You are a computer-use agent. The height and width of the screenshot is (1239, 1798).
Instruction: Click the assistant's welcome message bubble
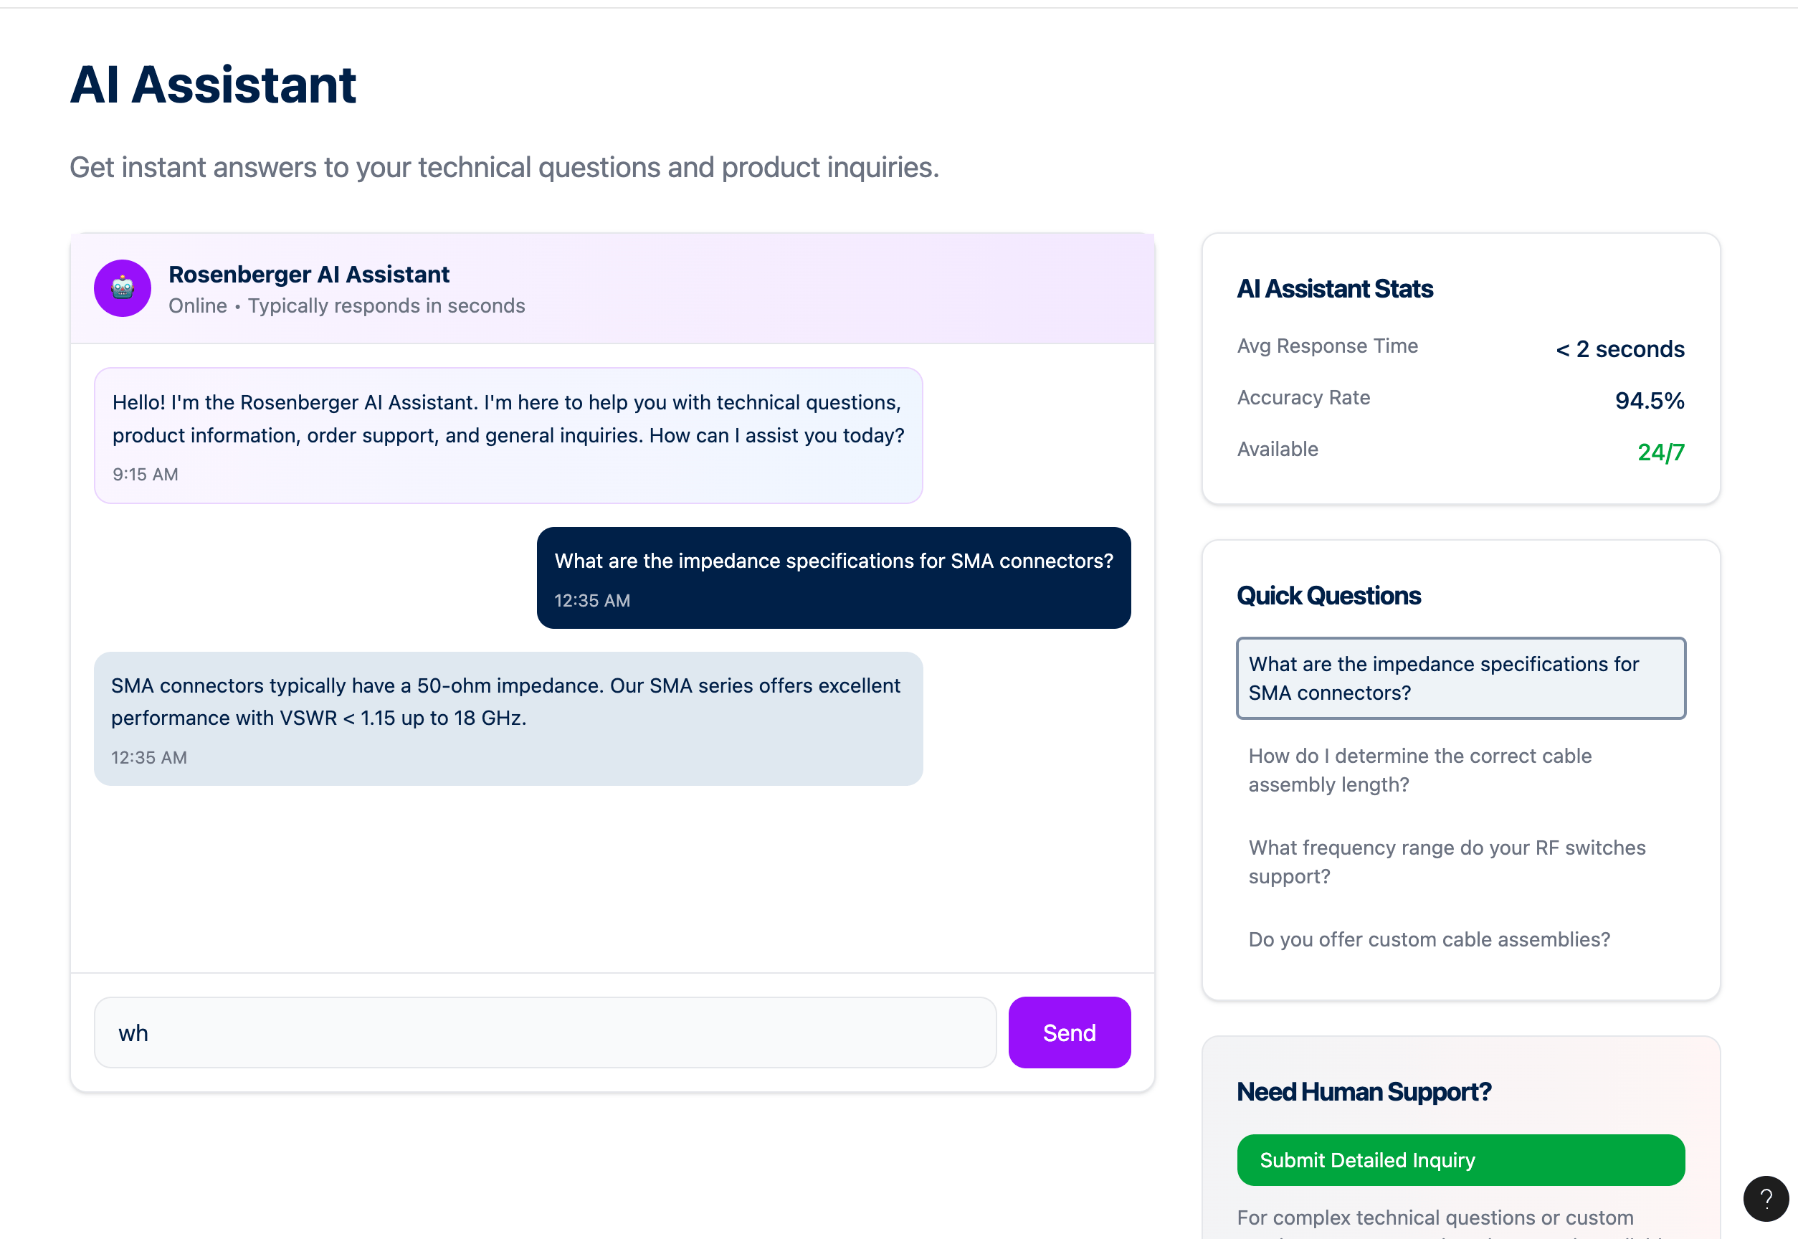point(508,435)
